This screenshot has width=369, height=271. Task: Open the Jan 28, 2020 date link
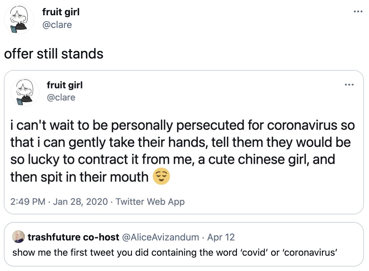click(x=80, y=202)
